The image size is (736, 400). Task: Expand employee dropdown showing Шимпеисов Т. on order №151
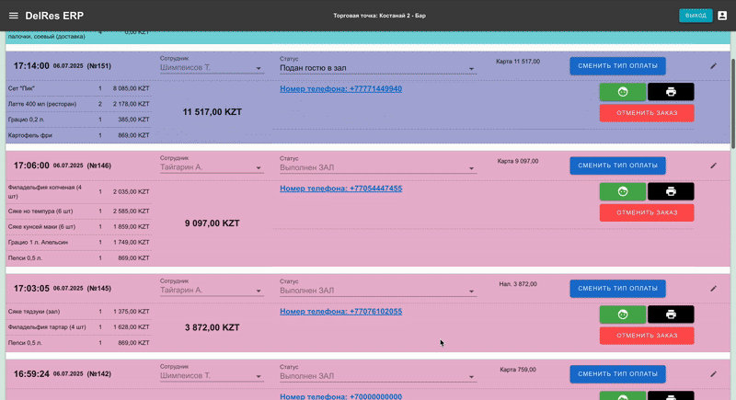tap(211, 68)
